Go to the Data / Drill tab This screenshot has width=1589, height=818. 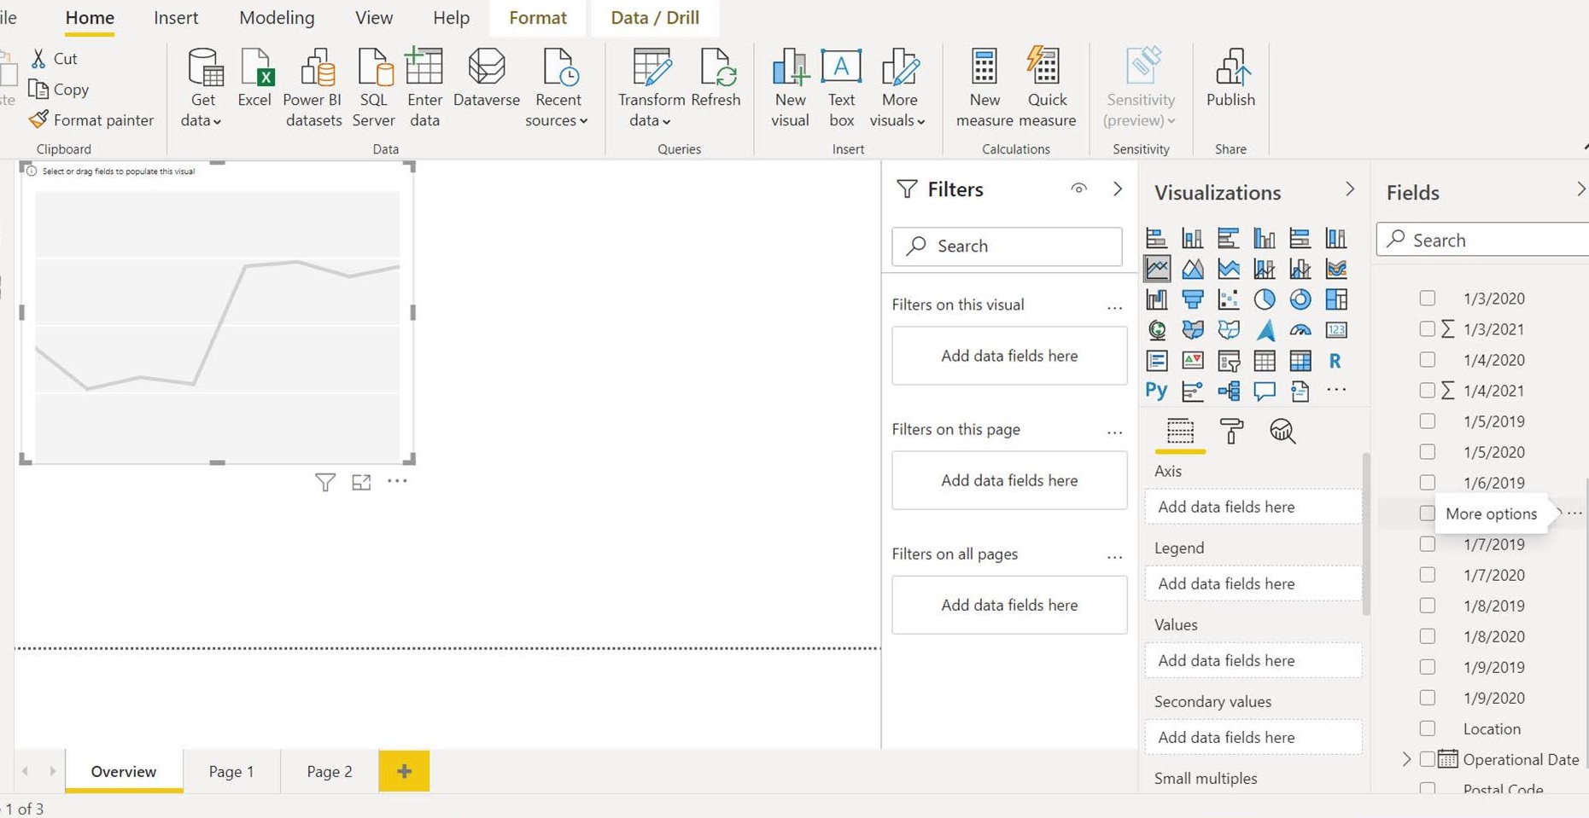(x=655, y=18)
